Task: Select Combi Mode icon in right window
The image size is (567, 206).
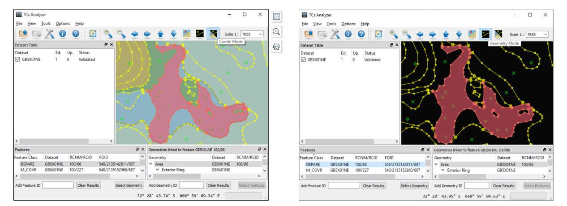Action: point(498,34)
